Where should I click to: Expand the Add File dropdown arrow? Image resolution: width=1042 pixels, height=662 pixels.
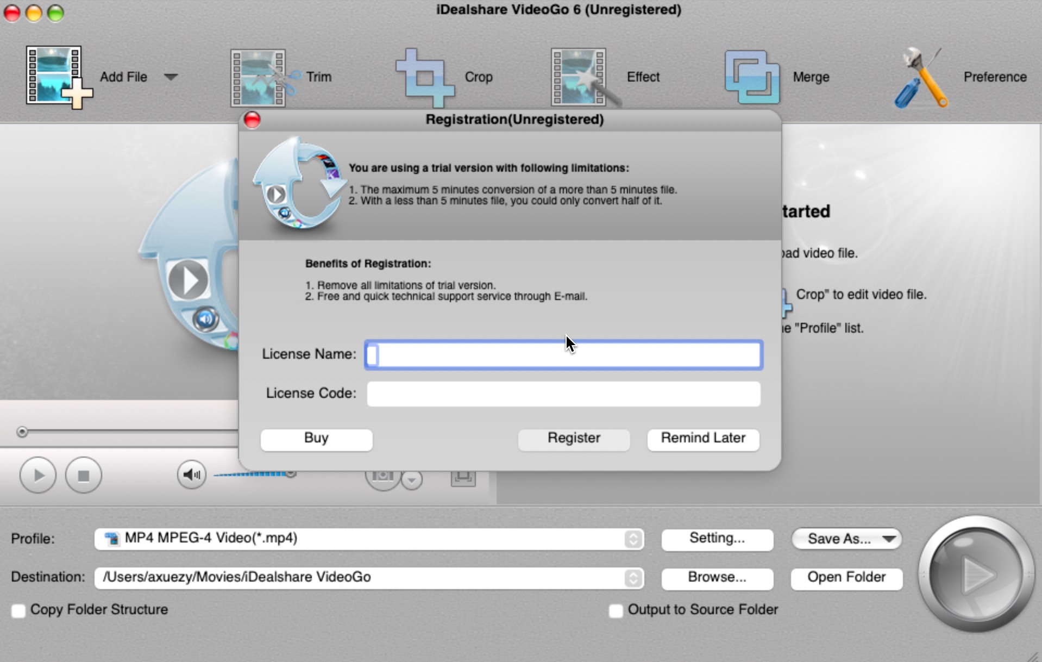click(x=171, y=77)
